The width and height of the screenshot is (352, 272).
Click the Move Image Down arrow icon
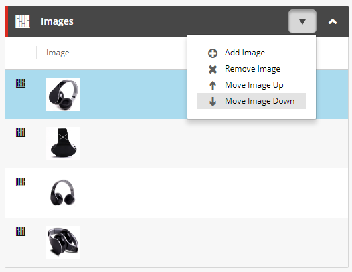213,102
